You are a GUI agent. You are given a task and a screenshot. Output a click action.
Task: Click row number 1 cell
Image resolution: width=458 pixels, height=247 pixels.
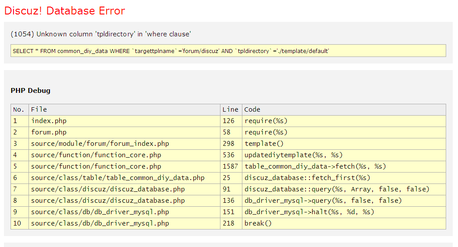[20, 121]
